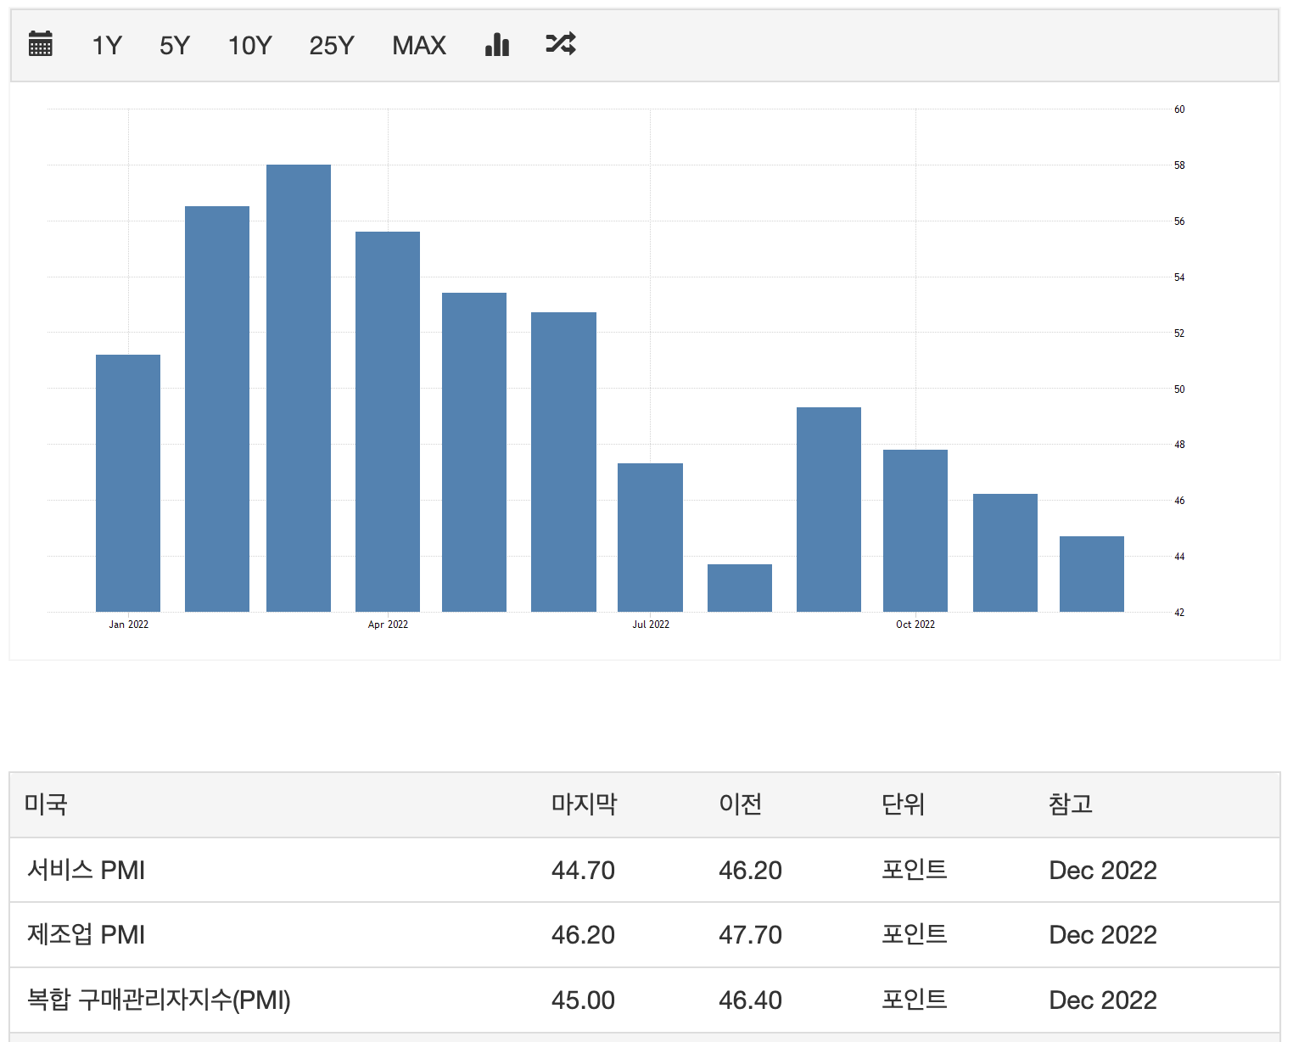Click the compare shuffle arrows icon

coord(561,44)
